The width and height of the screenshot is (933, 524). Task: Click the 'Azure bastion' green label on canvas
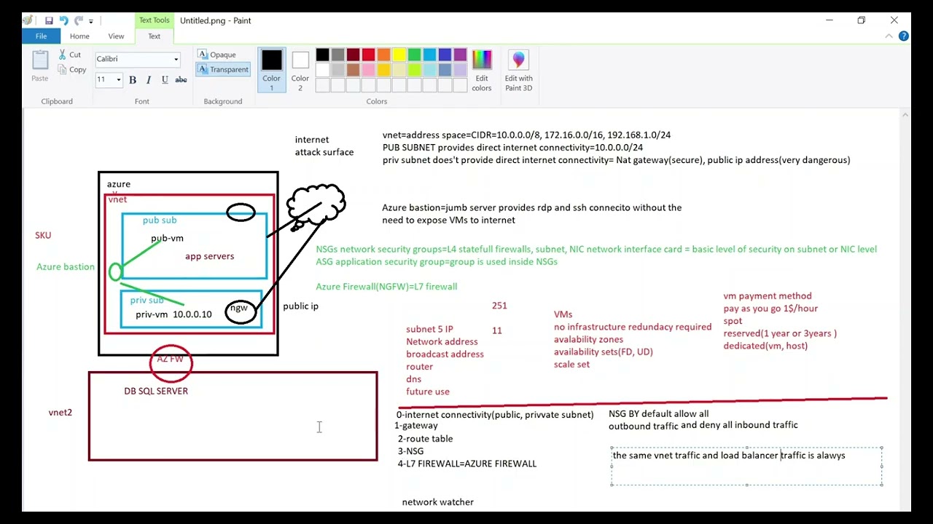66,267
